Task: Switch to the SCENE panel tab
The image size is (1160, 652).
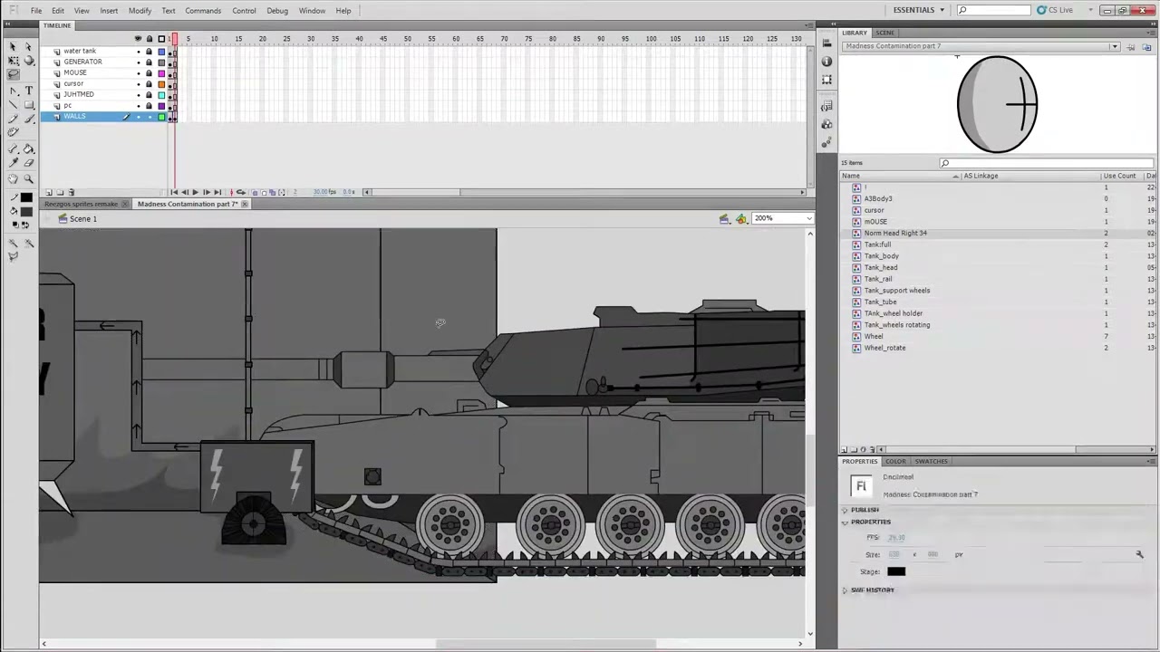Action: (x=884, y=33)
